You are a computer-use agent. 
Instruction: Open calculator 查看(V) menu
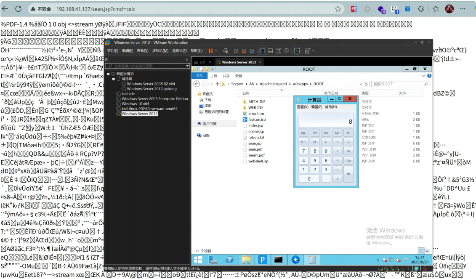click(302, 107)
